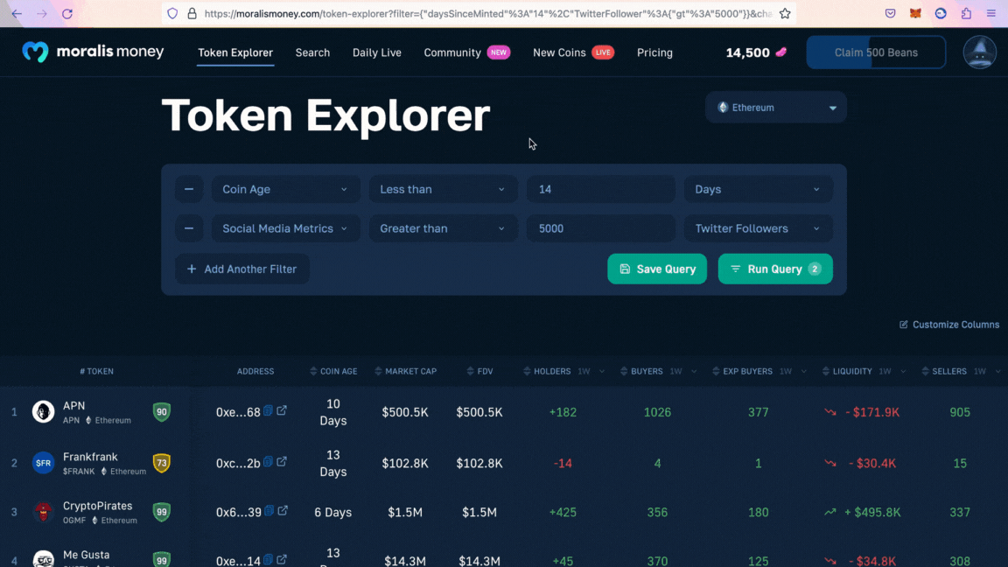Open the browser hamburger menu
Image resolution: width=1008 pixels, height=567 pixels.
pyautogui.click(x=991, y=13)
